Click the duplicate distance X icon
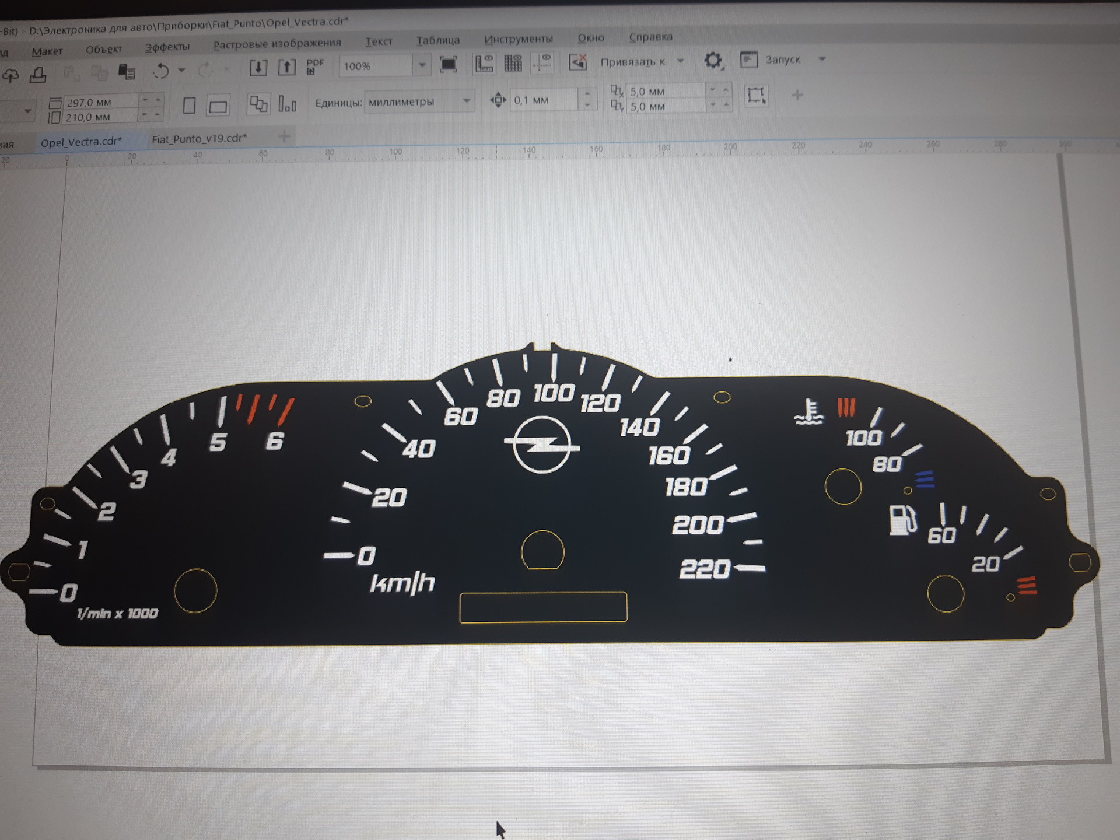Screen dimensions: 1120x840 click(x=617, y=91)
